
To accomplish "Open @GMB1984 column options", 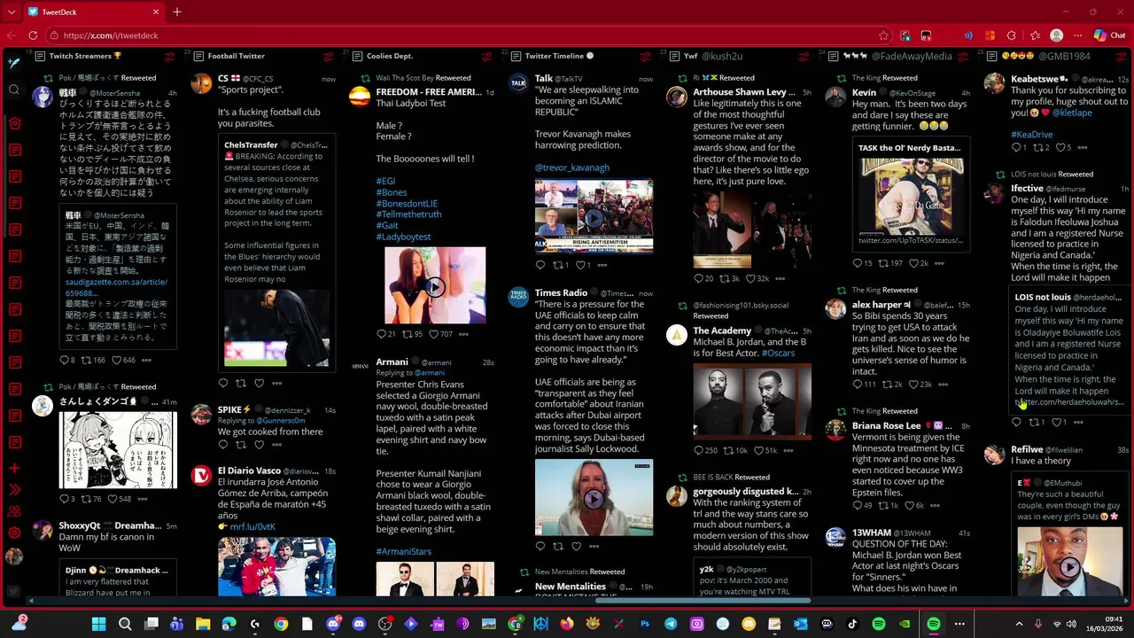I will (x=1121, y=56).
